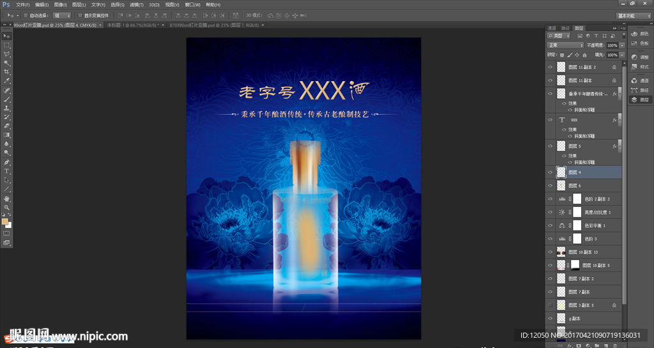Open the blend mode 正常 dropdown
The image size is (654, 348).
(565, 45)
